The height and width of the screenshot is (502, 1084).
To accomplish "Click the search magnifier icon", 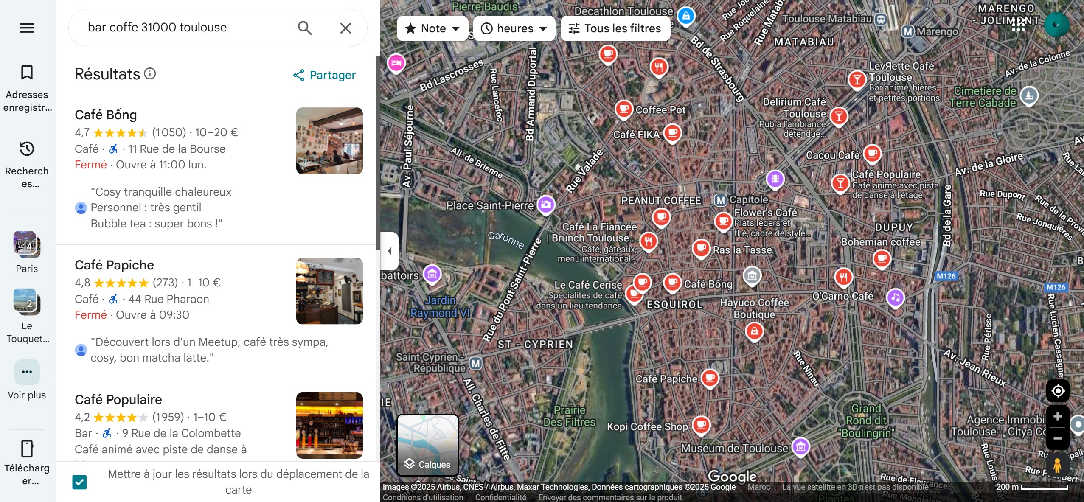I will 305,28.
